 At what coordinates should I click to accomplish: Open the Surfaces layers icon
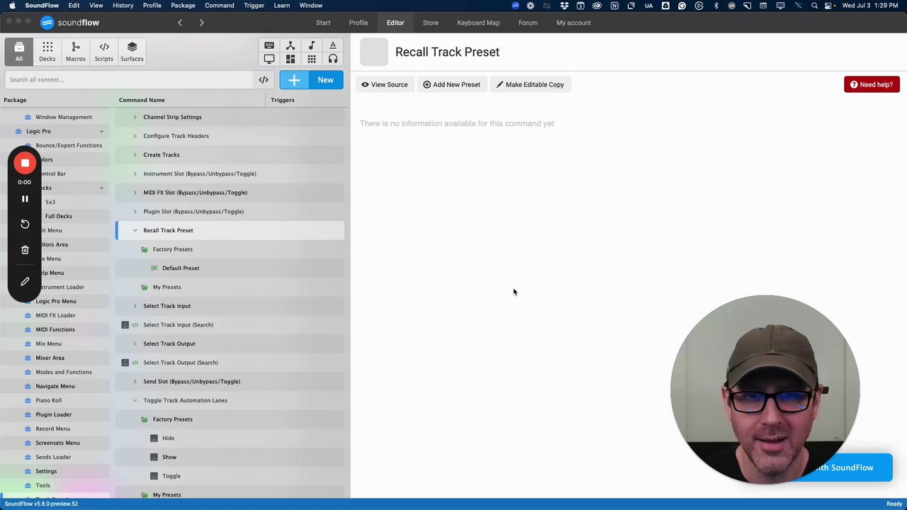(132, 52)
